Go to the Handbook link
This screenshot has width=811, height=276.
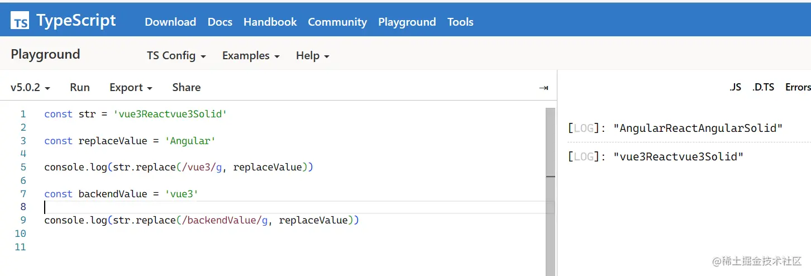tap(270, 22)
